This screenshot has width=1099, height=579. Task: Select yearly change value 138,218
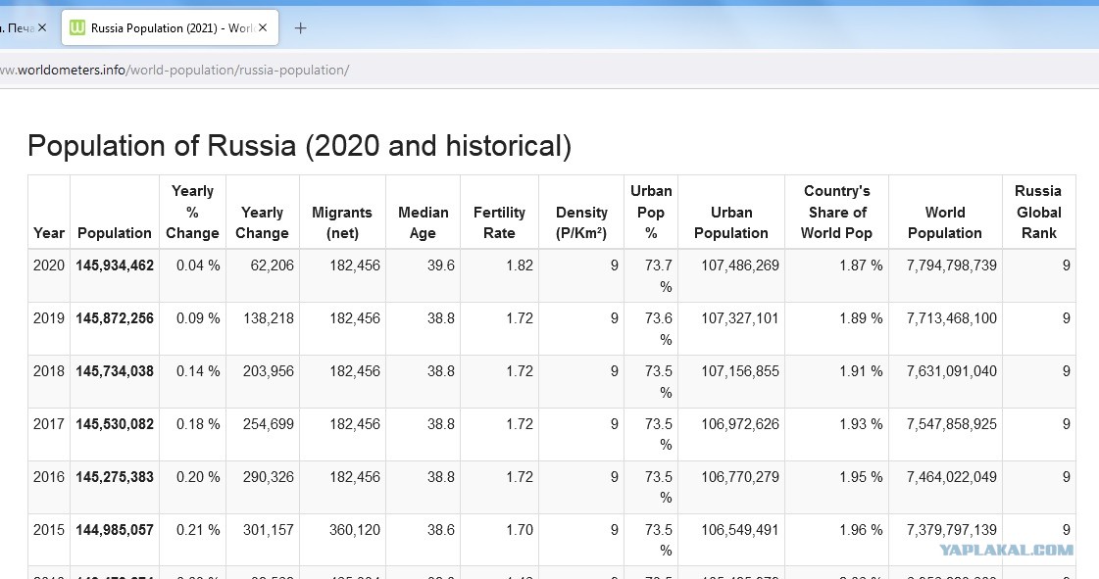pyautogui.click(x=269, y=317)
